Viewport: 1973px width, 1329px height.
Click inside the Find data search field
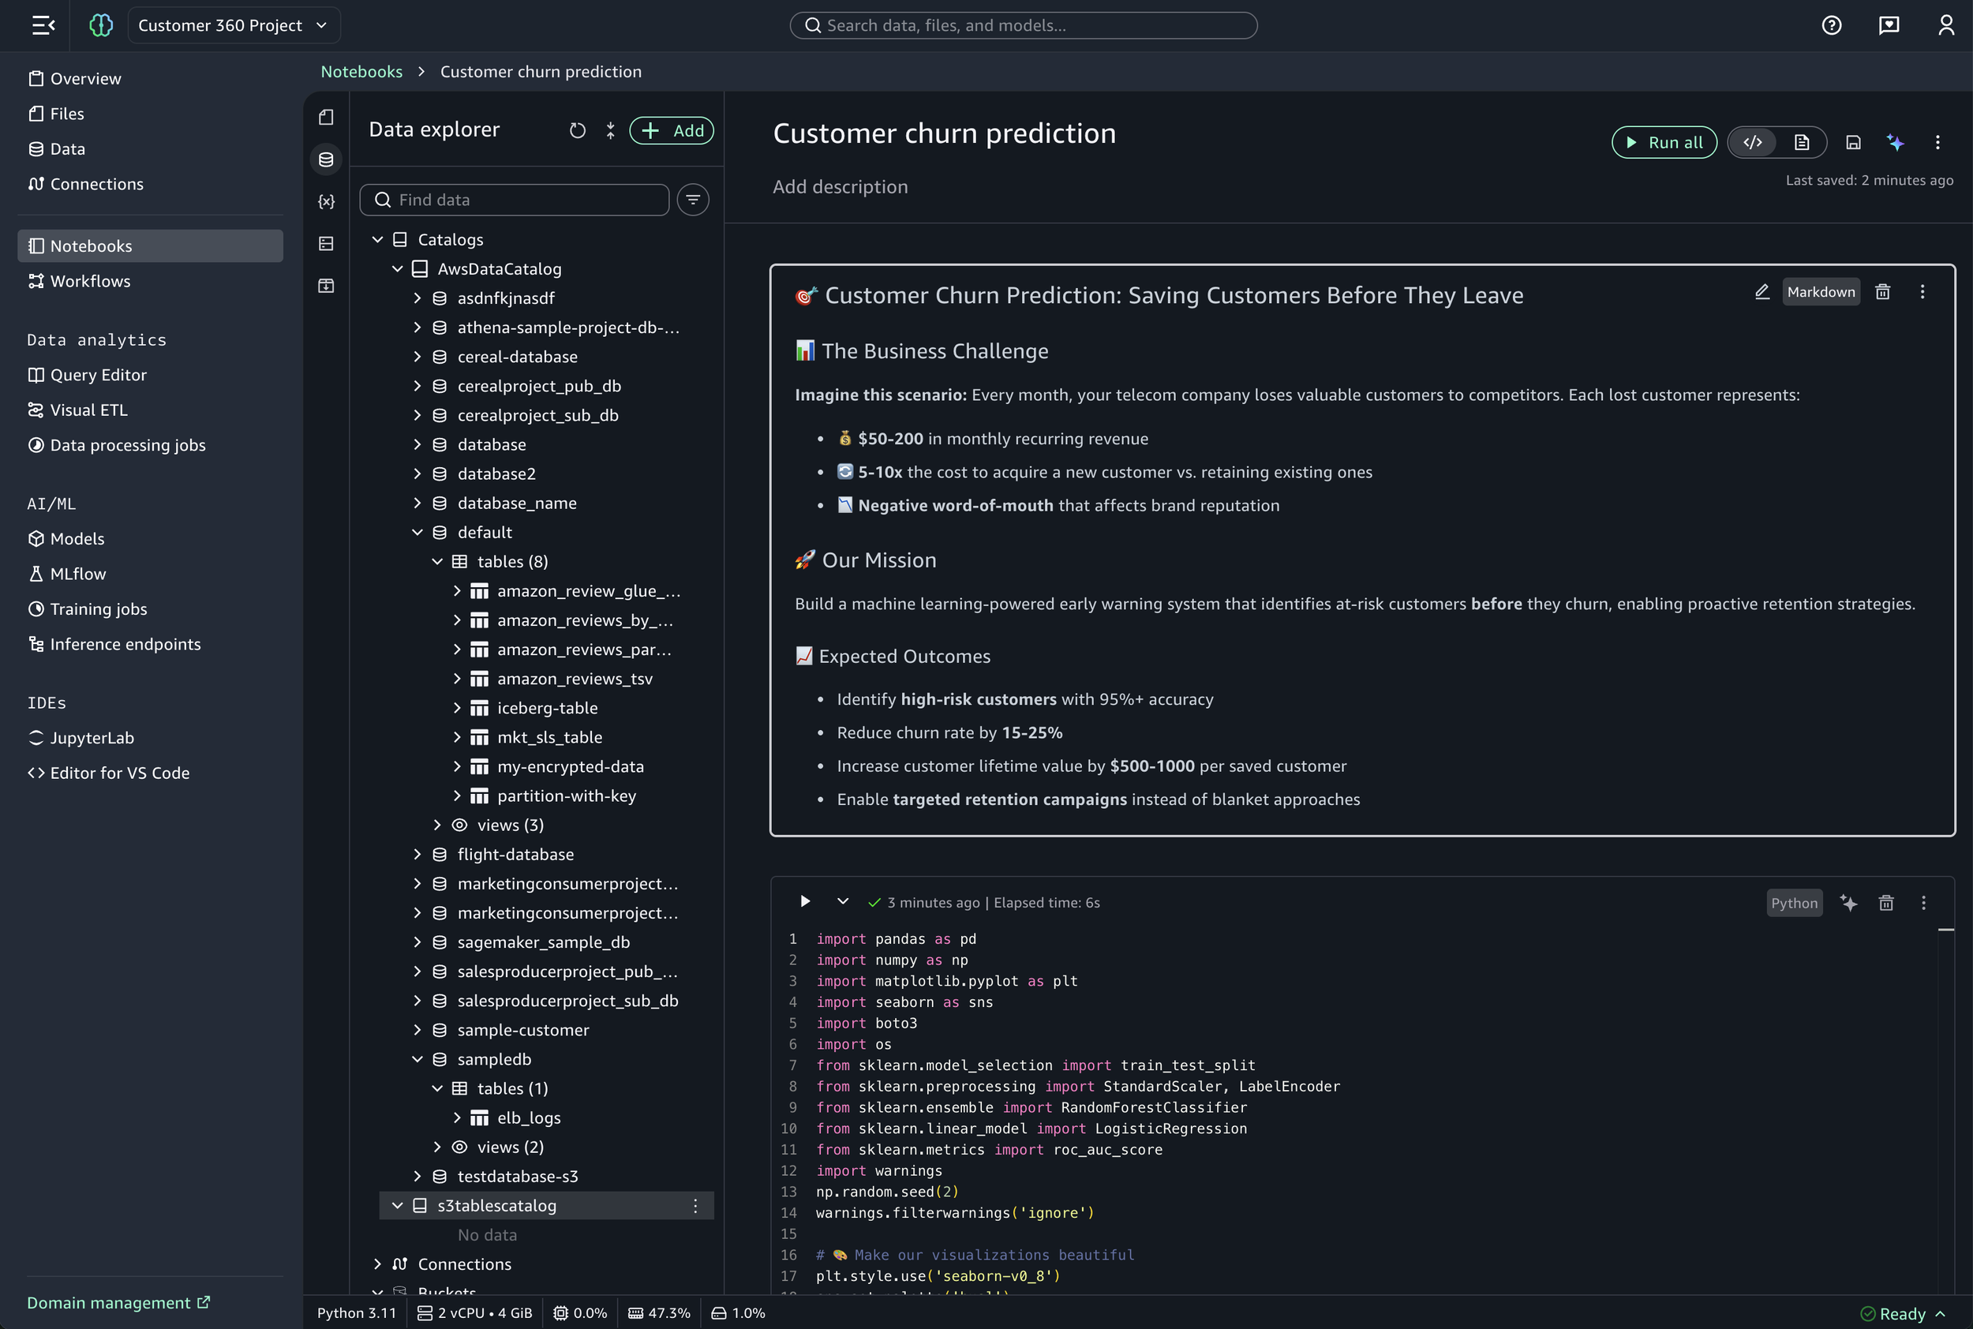pos(514,199)
